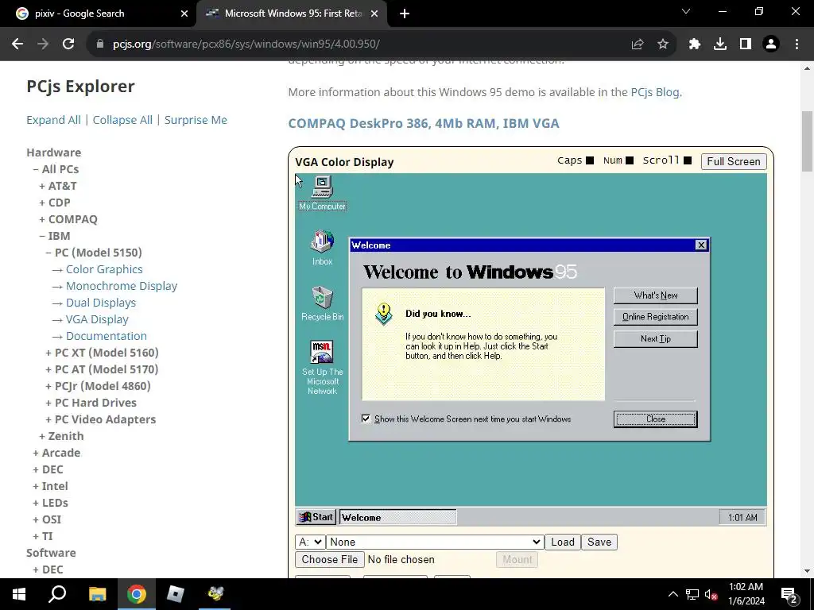The height and width of the screenshot is (610, 814).
Task: Click the Close button in Welcome dialog
Action: pos(656,419)
